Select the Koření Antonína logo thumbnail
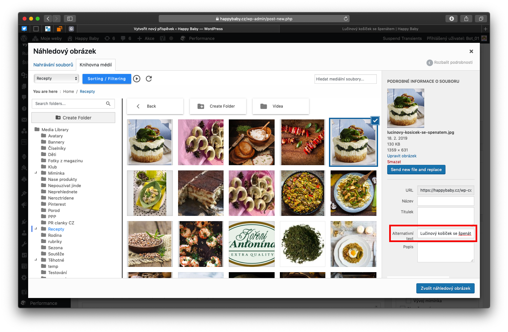 (252, 244)
